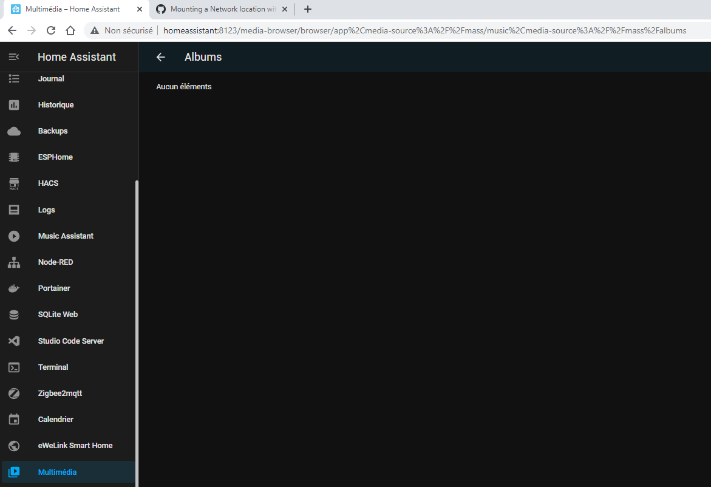This screenshot has width=711, height=487.
Task: Click browser back navigation arrow
Action: coord(12,30)
